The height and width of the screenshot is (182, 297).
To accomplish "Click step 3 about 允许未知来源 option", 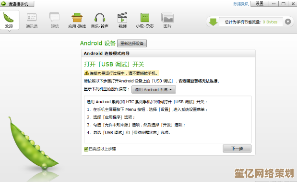I will [x=136, y=125].
